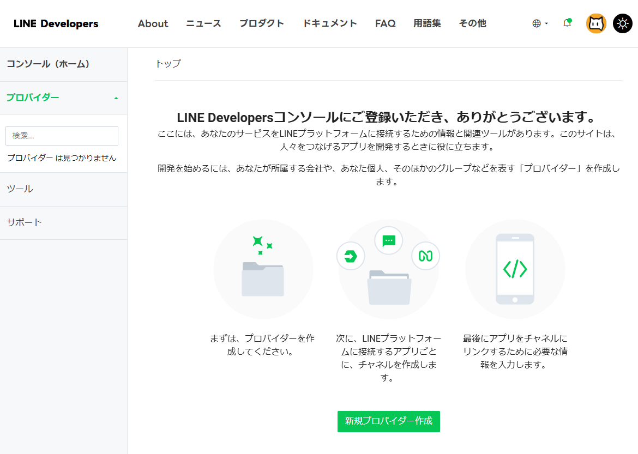Click the LINE Developers logo
Image resolution: width=638 pixels, height=454 pixels.
(x=56, y=23)
